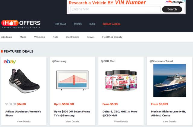This screenshot has width=193, height=127.
Task: Click 'Research a Vehicle BY VIN Number' ad headline
Action: [107, 3]
